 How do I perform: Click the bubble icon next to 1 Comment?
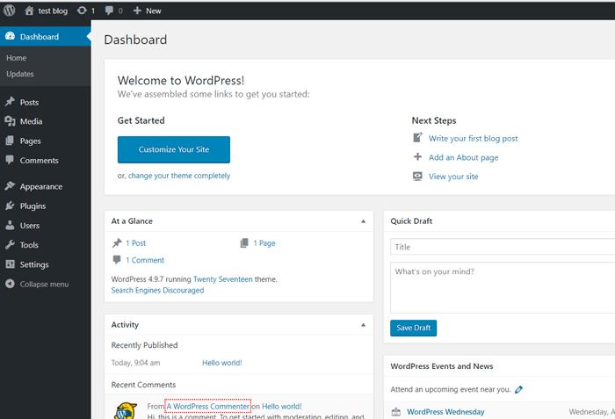coord(117,259)
